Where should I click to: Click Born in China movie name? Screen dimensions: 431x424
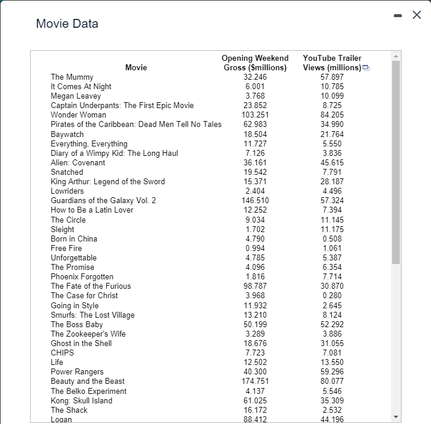(x=74, y=239)
